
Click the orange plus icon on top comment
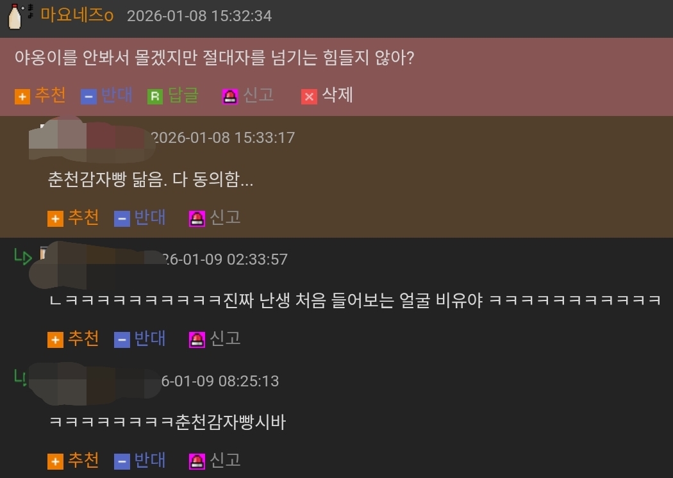tap(22, 97)
